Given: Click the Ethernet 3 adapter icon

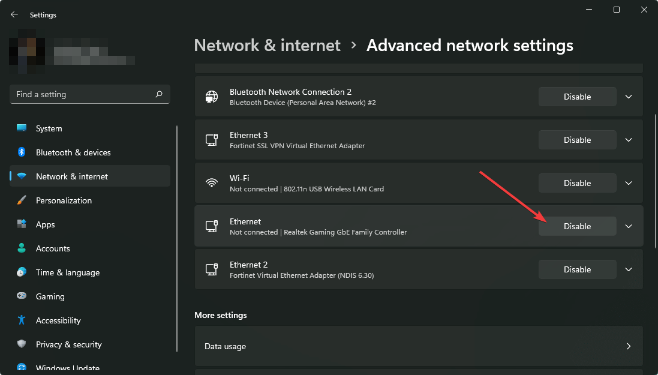Looking at the screenshot, I should point(211,140).
